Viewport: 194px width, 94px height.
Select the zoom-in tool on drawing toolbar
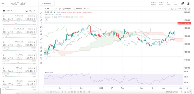coord(41,43)
